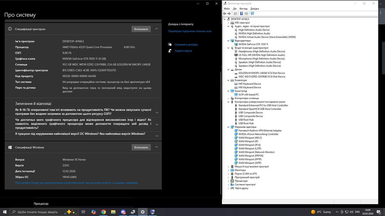Expand the HID-пристрої node

[228, 23]
